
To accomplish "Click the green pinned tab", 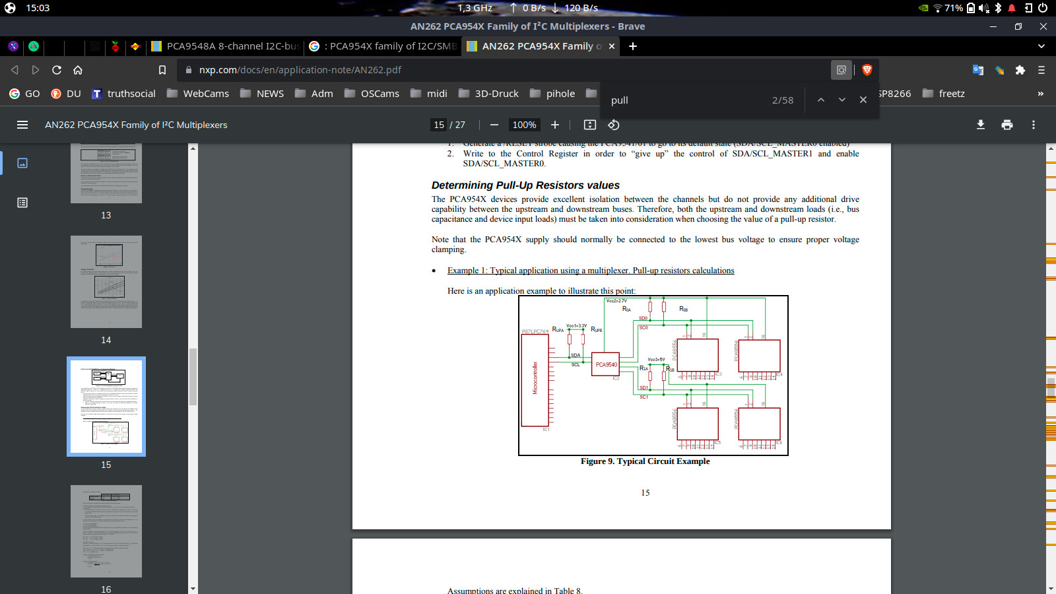I will pos(34,46).
